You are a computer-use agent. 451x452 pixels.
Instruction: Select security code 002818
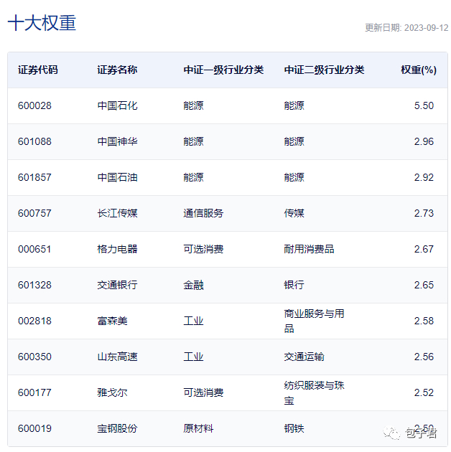34,321
